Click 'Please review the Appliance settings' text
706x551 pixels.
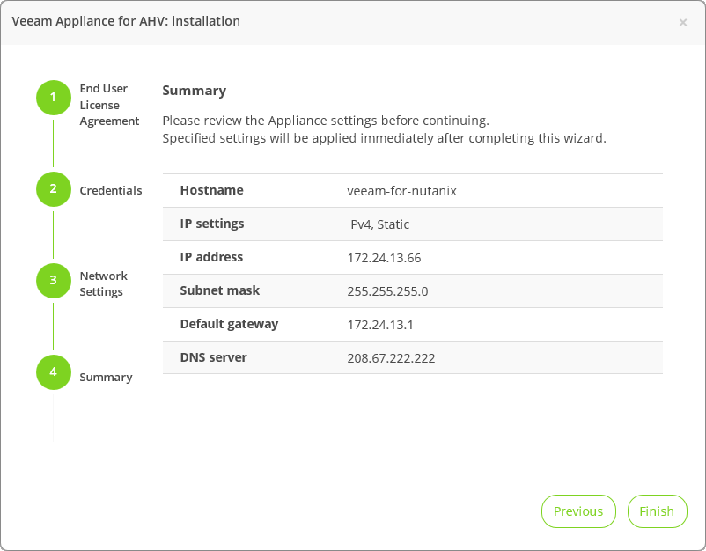point(326,121)
